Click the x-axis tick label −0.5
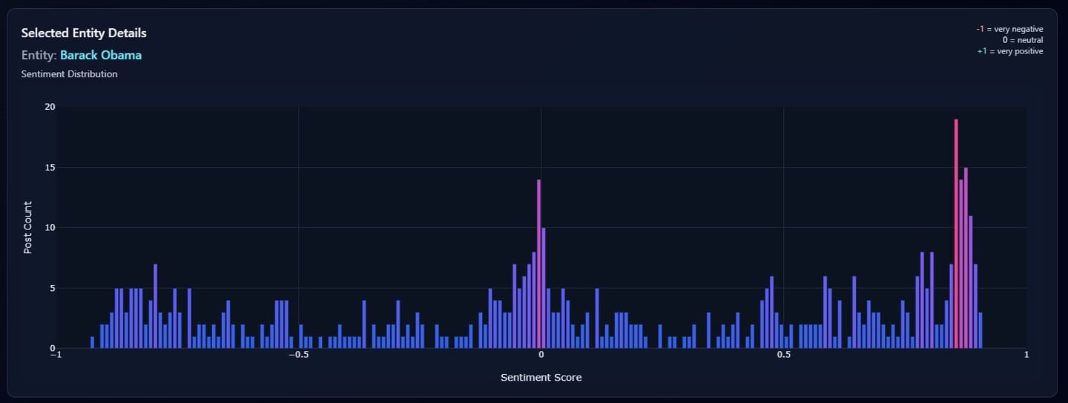The image size is (1068, 403). 298,355
